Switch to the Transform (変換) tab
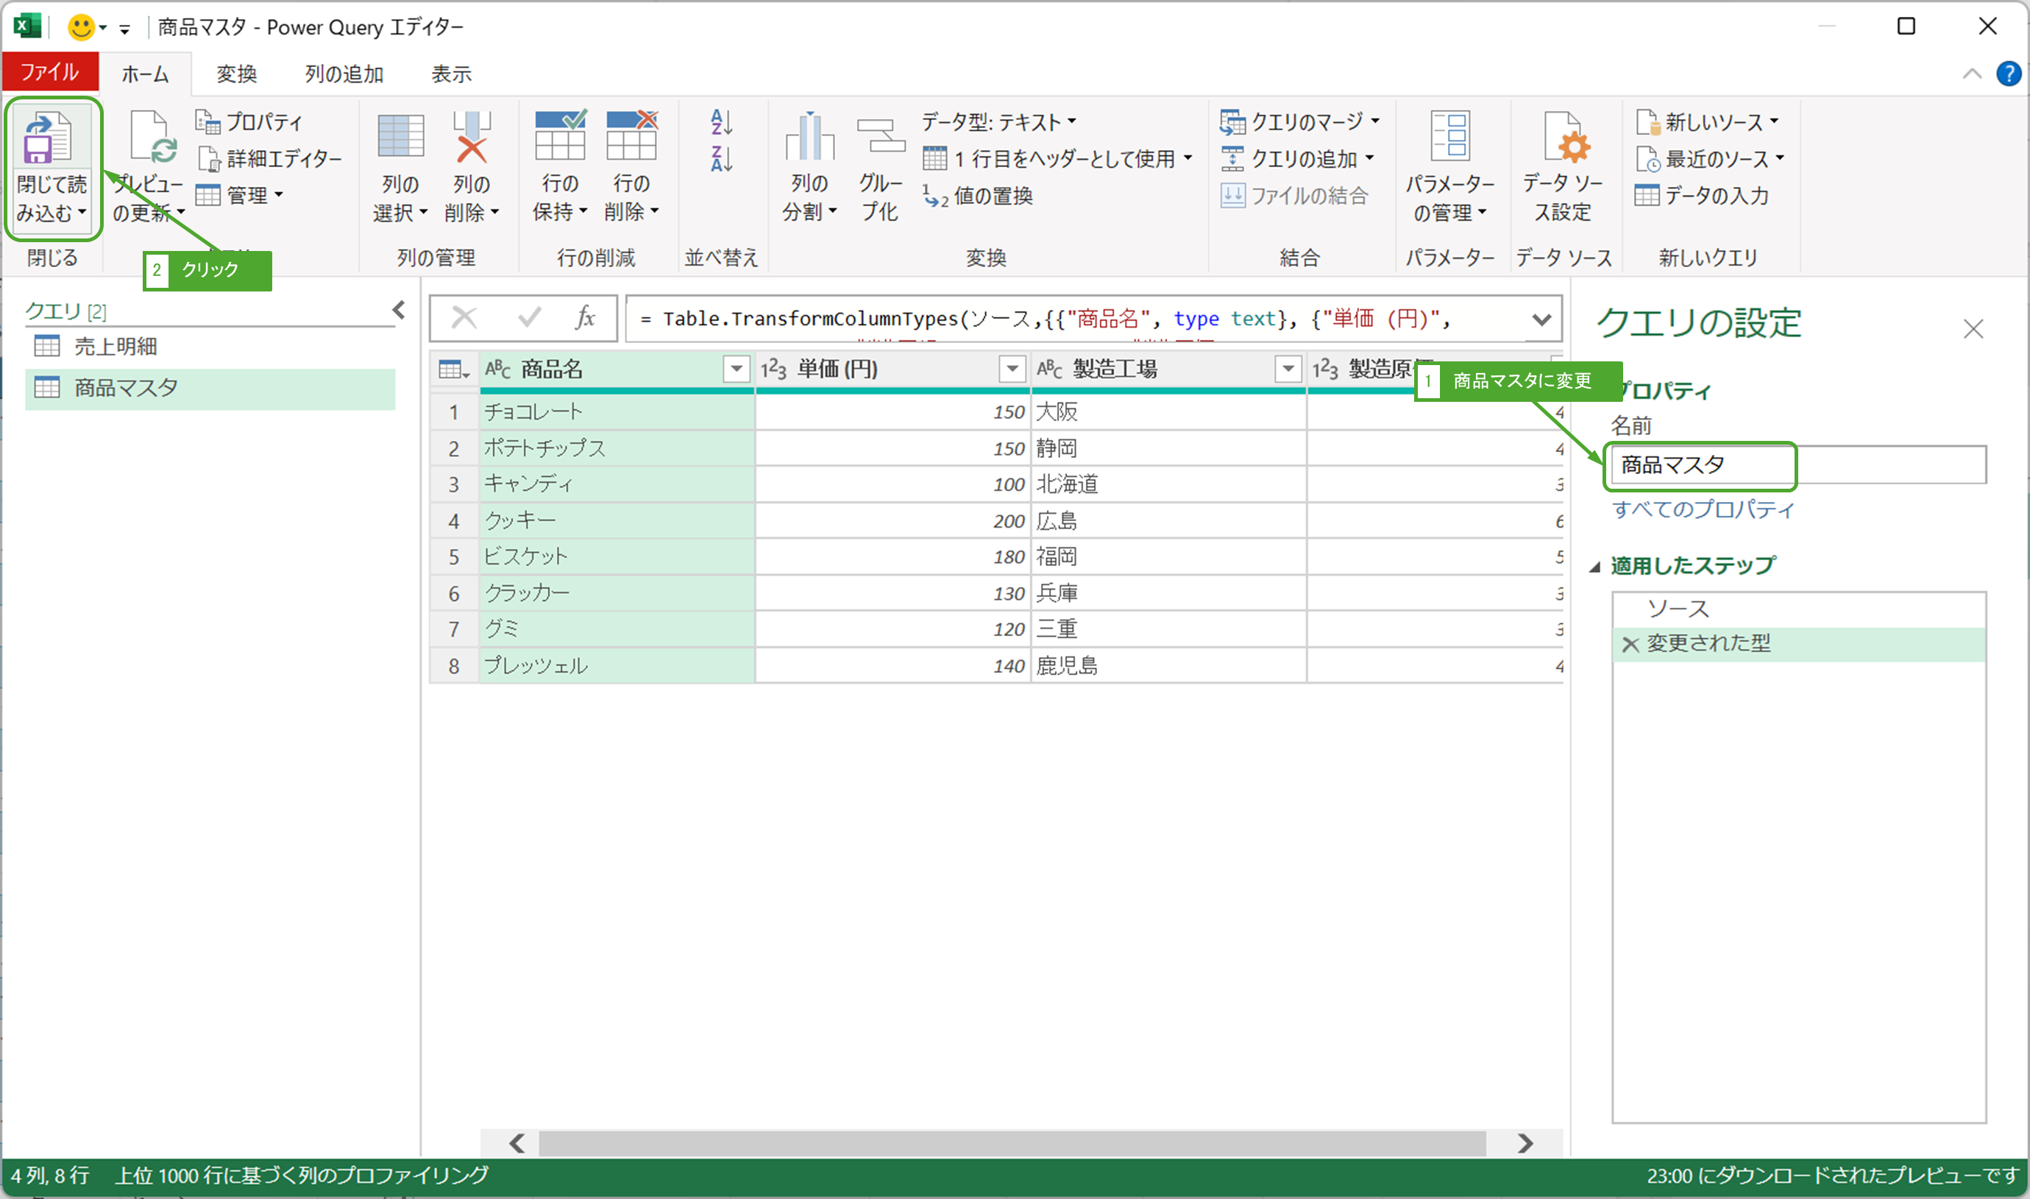Screen dimensions: 2030x1199 pos(235,74)
